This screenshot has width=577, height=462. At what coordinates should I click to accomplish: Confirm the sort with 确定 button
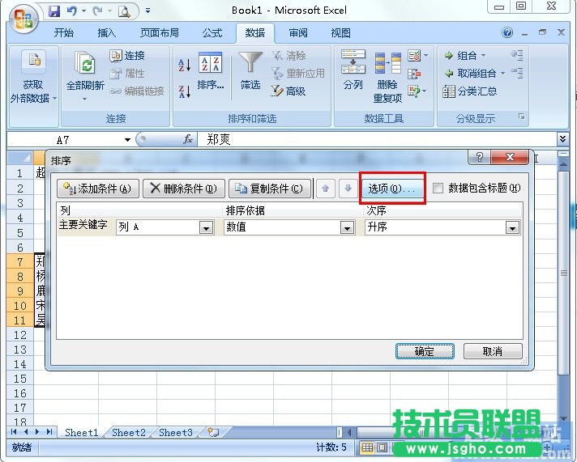tap(425, 351)
